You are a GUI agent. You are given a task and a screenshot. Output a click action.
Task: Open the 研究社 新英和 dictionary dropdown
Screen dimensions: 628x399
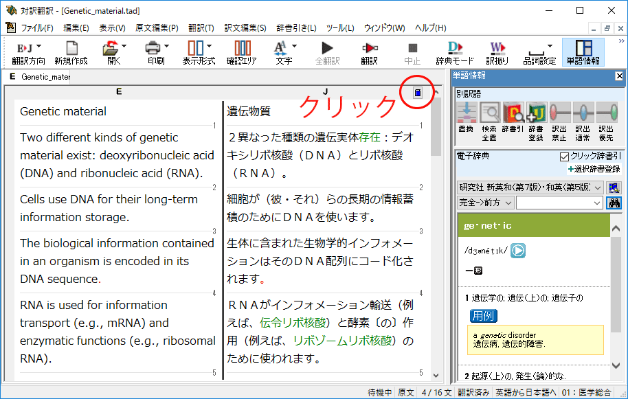pos(530,187)
